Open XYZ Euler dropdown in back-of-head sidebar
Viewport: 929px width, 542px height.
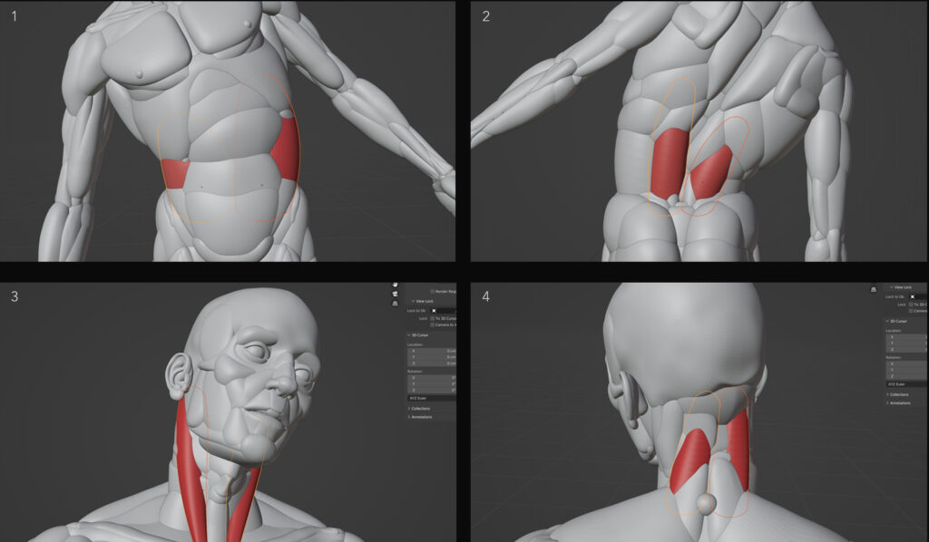(x=907, y=384)
